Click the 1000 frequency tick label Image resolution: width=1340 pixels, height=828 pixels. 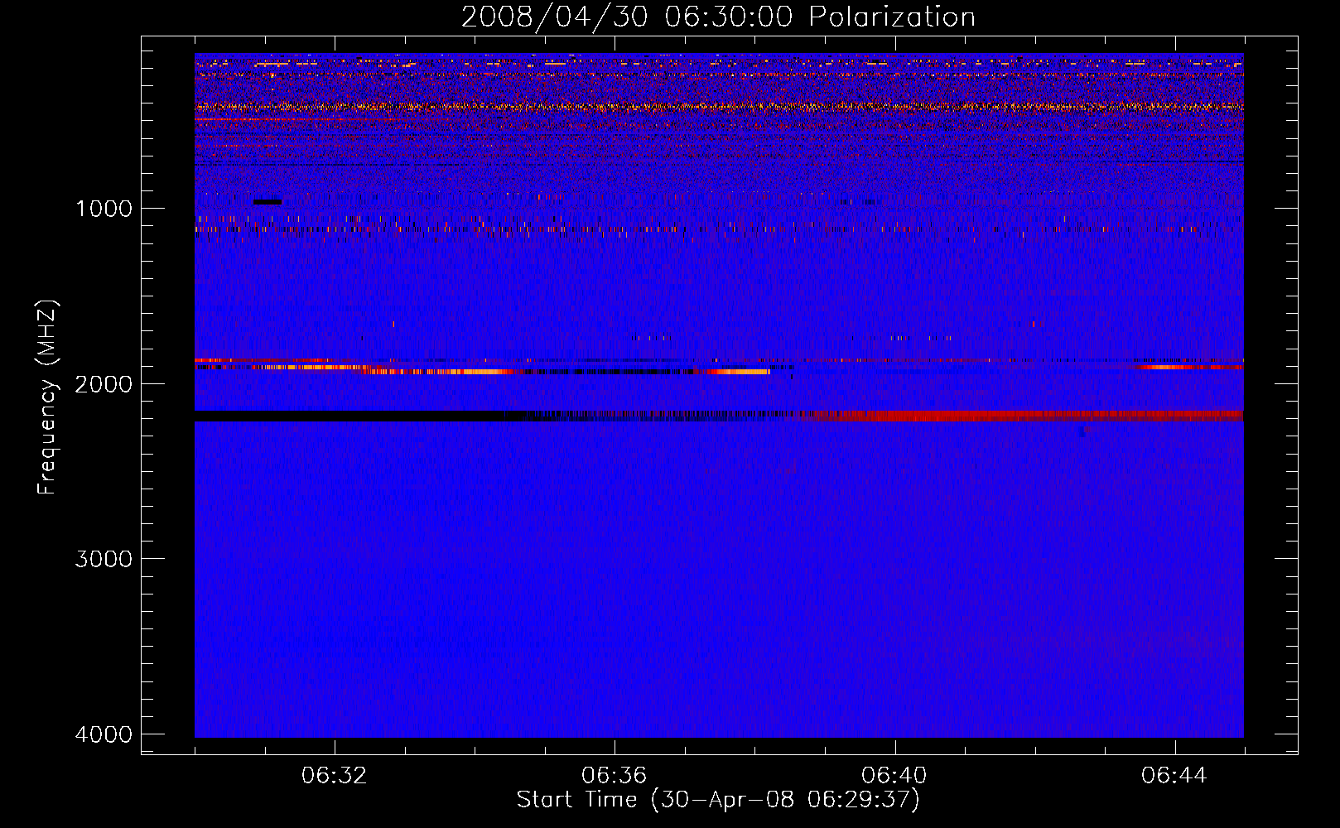pos(104,209)
